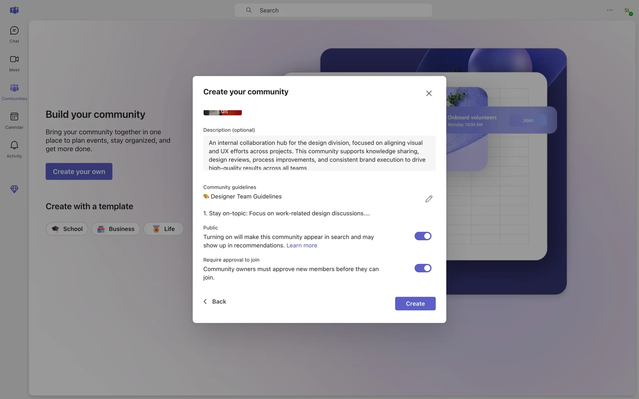639x399 pixels.
Task: Click the Description text field
Action: pos(319,153)
